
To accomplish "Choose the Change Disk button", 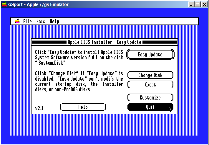I will click(x=150, y=75).
